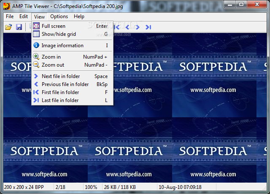This screenshot has height=194, width=270.
Task: Click the toolbar last file icon
Action: coord(148,27)
